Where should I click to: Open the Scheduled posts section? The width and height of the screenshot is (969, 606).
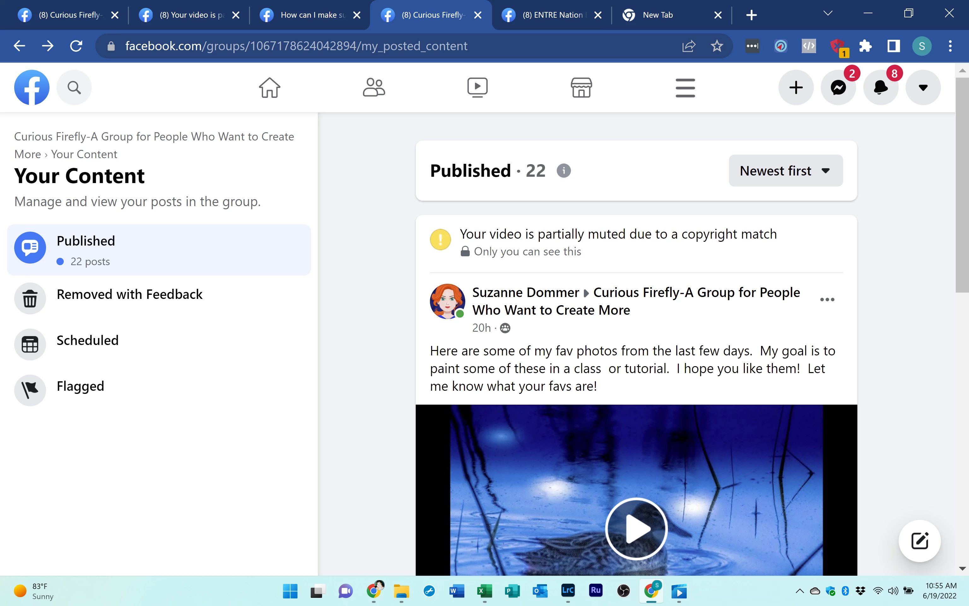(x=87, y=340)
